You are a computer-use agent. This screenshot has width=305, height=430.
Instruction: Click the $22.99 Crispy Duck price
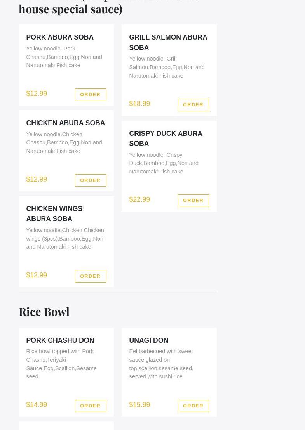click(x=139, y=199)
